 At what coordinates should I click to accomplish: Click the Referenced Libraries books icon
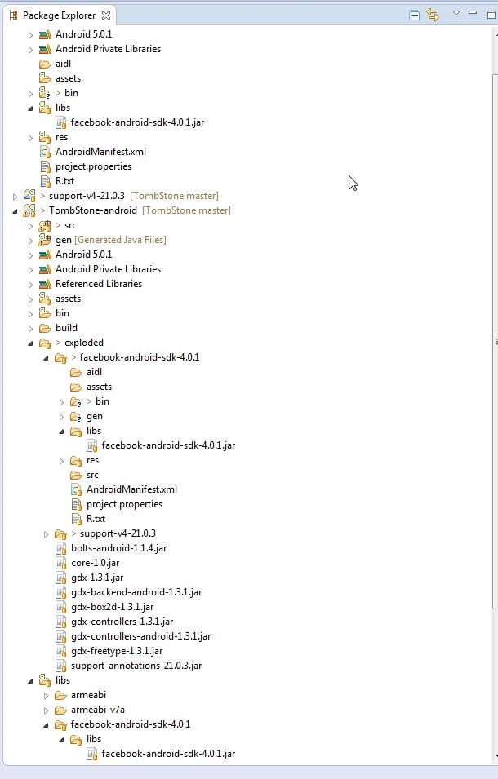pyautogui.click(x=45, y=284)
